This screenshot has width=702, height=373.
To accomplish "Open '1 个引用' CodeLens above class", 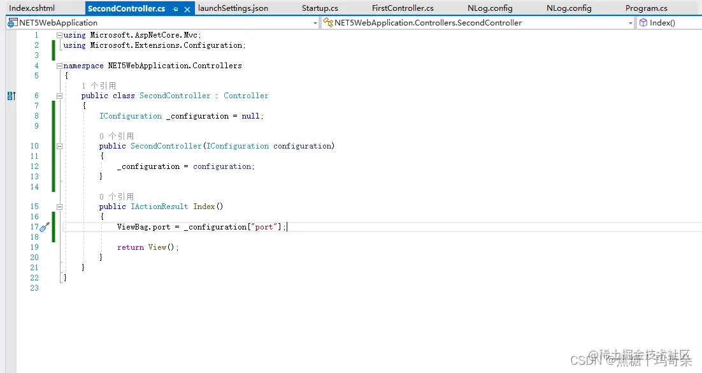I will click(99, 85).
